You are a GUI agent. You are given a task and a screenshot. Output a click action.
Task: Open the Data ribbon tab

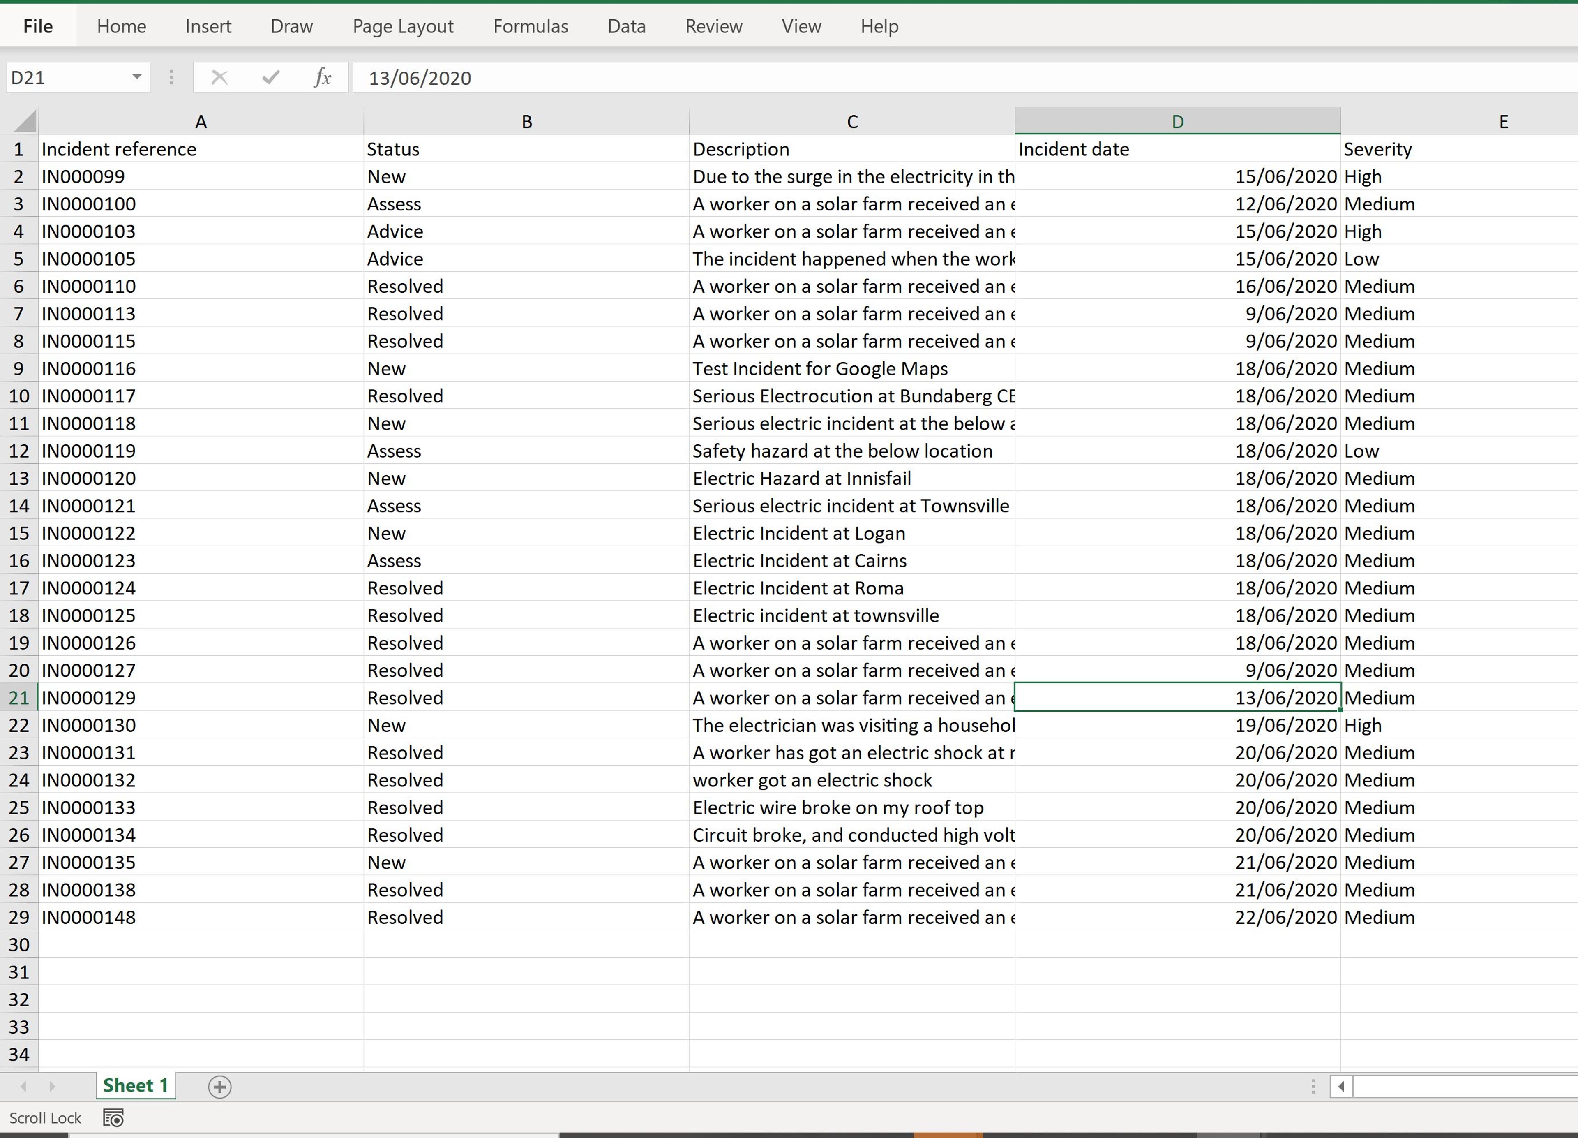pyautogui.click(x=626, y=26)
